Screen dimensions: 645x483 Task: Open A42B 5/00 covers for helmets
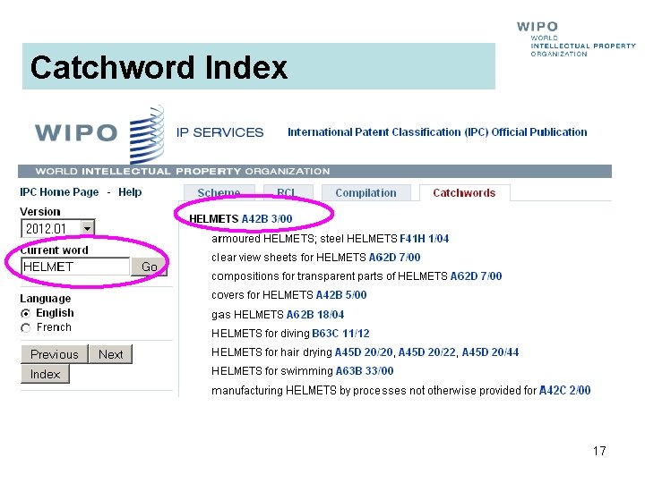pos(341,295)
